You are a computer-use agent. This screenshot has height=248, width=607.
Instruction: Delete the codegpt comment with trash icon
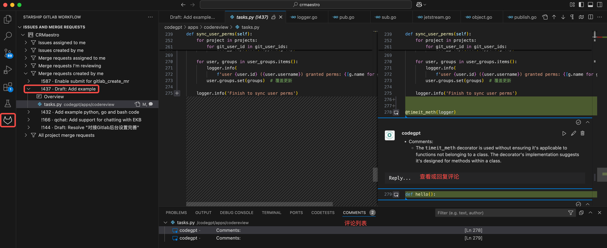pos(582,133)
